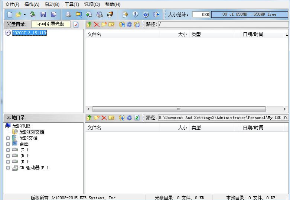This screenshot has width=290, height=200.
Task: Sort local pane by 文件名 column
Action: (x=123, y=128)
